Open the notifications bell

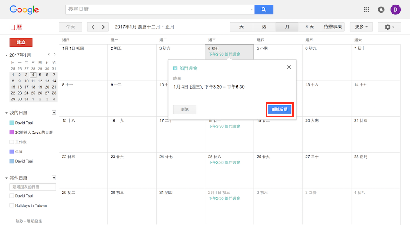click(381, 9)
